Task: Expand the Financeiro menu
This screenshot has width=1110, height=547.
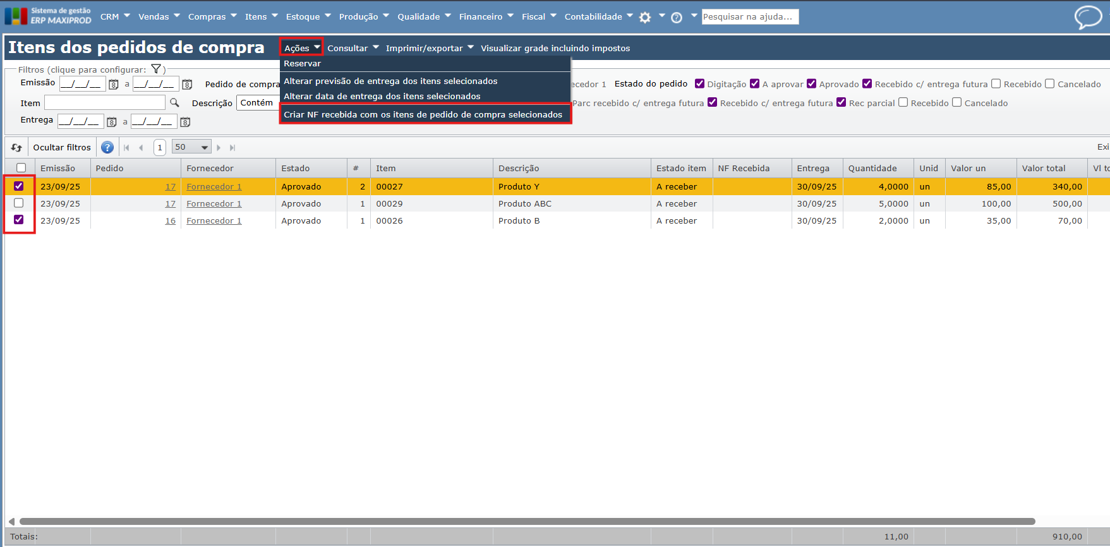Action: [x=486, y=16]
